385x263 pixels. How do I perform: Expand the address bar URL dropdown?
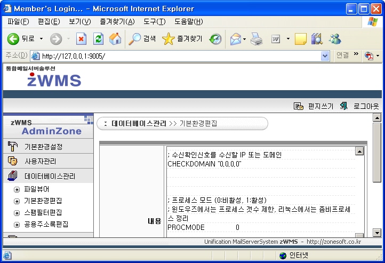[x=325, y=55]
